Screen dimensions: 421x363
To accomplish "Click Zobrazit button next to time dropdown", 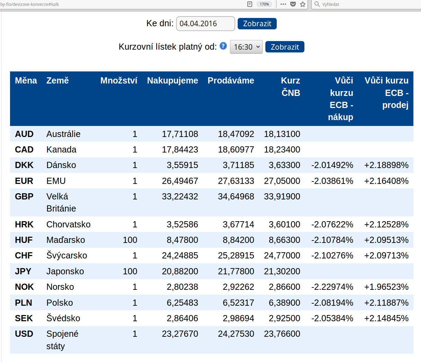I will tap(285, 47).
